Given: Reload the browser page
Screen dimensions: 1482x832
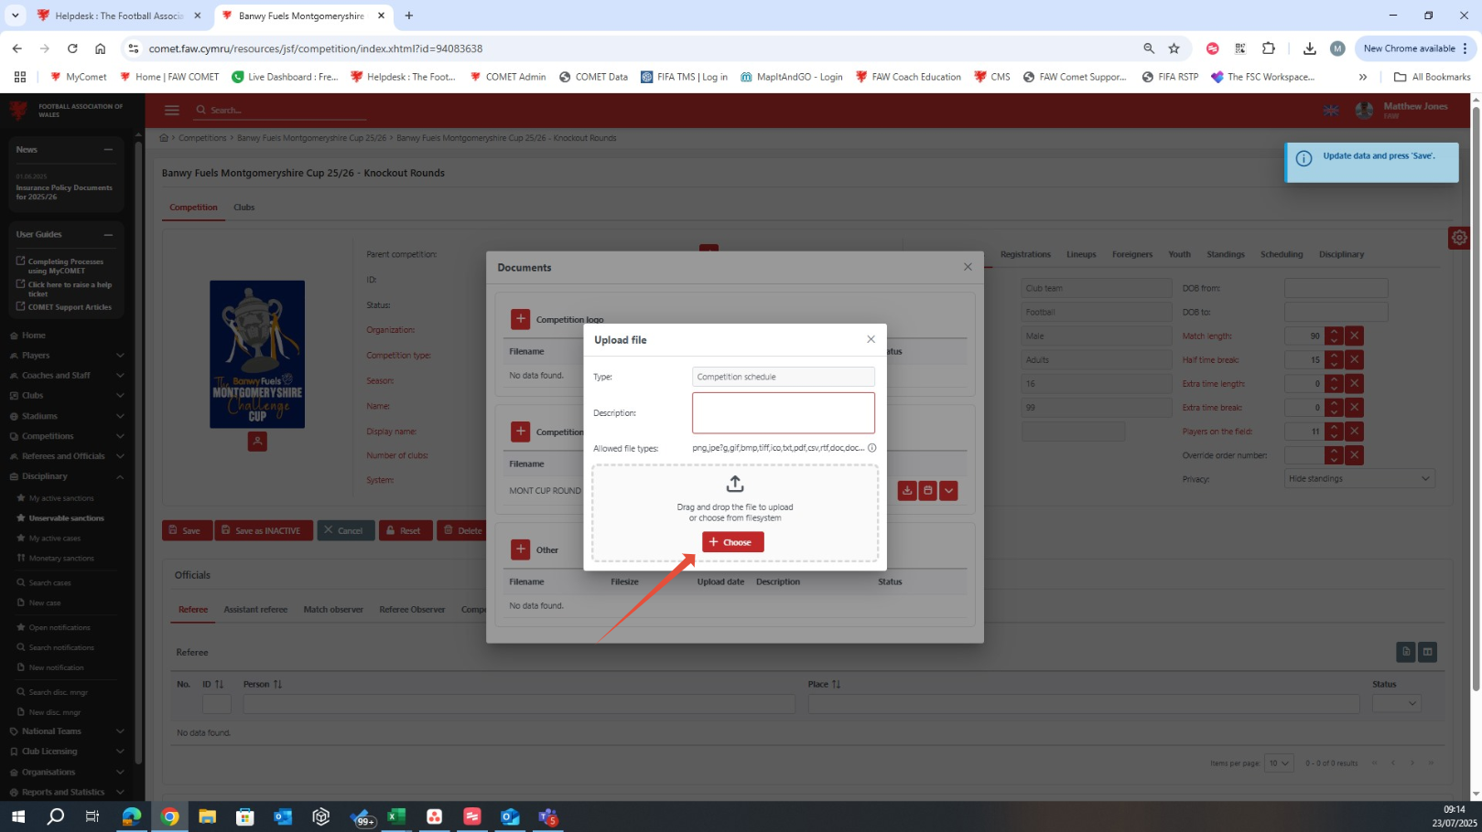Looking at the screenshot, I should click(72, 48).
